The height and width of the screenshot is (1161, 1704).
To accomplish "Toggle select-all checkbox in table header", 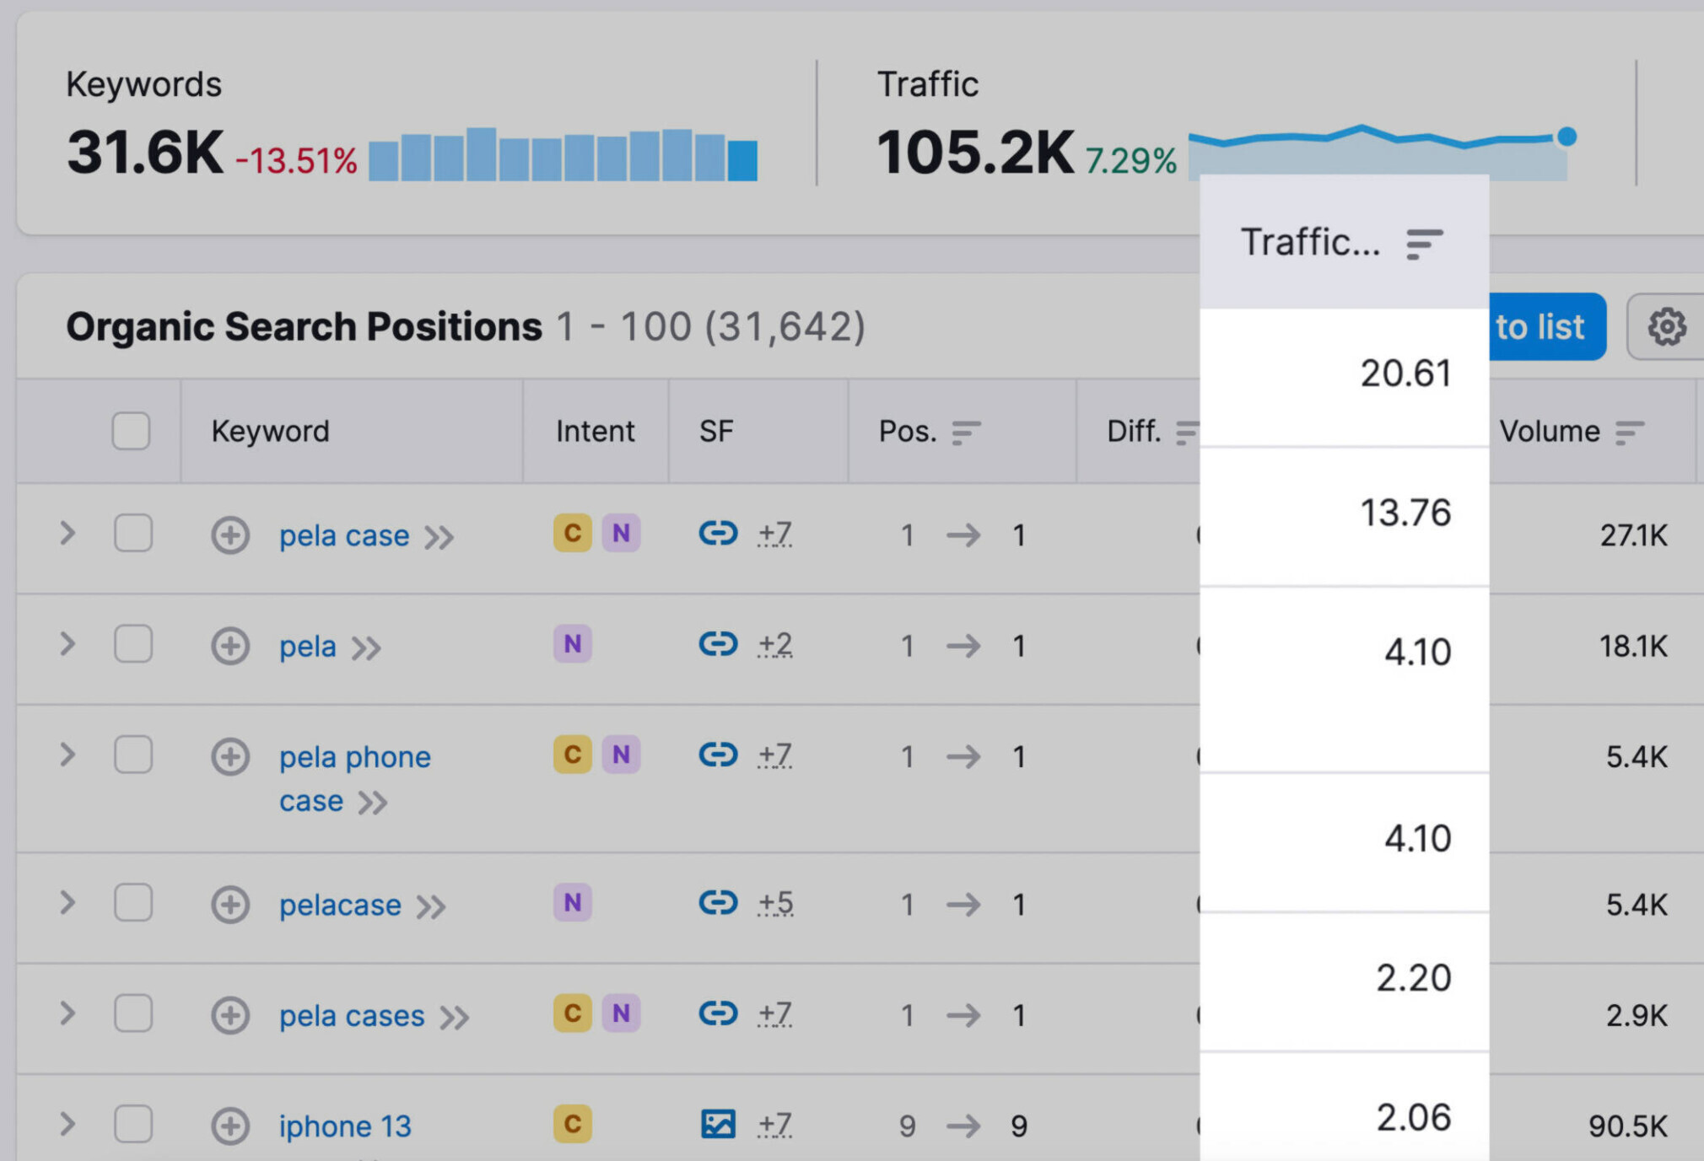I will point(131,431).
